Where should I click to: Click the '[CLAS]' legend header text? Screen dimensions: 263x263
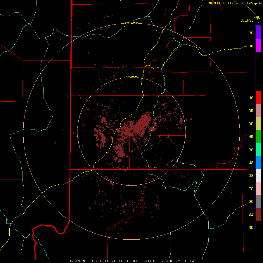[247, 20]
